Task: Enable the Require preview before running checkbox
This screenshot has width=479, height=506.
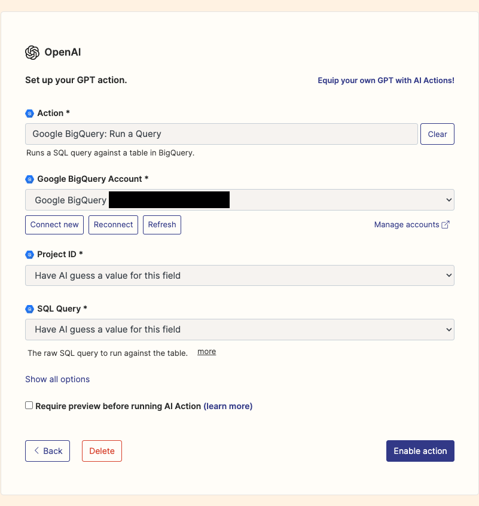Action: [x=29, y=405]
